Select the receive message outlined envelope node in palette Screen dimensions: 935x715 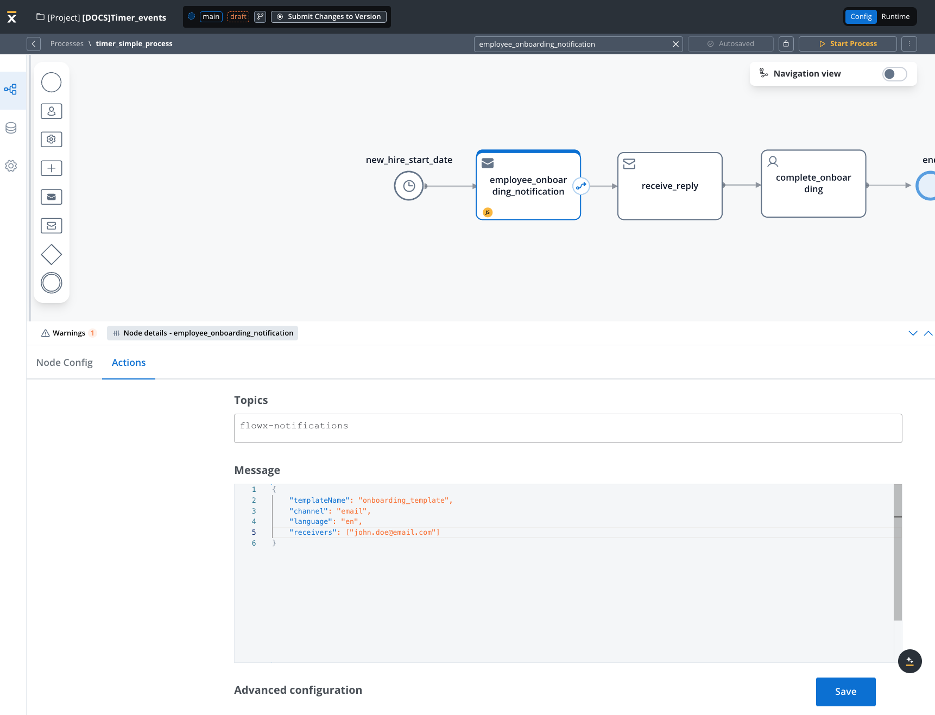tap(52, 226)
